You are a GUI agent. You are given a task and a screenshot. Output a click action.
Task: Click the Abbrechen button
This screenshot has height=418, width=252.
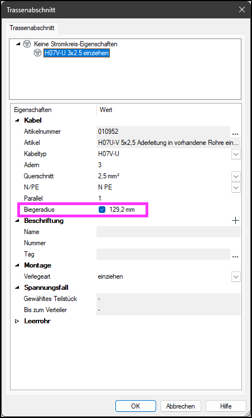tap(181, 406)
